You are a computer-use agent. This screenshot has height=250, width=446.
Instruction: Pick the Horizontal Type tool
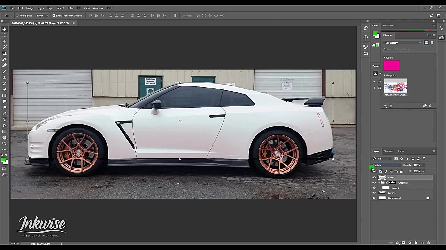pyautogui.click(x=5, y=119)
